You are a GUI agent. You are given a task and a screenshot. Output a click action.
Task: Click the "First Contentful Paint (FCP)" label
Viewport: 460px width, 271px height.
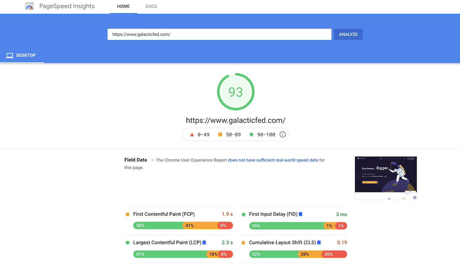click(164, 214)
